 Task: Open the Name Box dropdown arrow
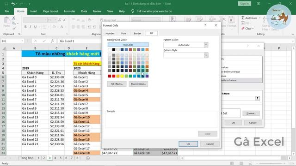pos(22,41)
